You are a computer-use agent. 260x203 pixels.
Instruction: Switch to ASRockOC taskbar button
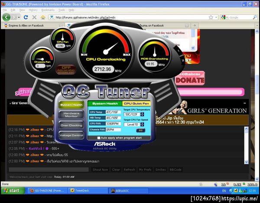pyautogui.click(x=128, y=190)
